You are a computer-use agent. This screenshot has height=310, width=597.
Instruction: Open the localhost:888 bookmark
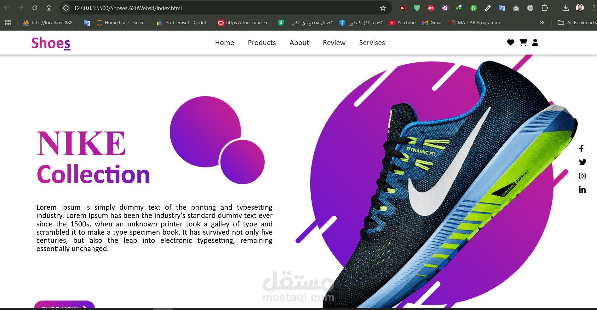pos(49,22)
